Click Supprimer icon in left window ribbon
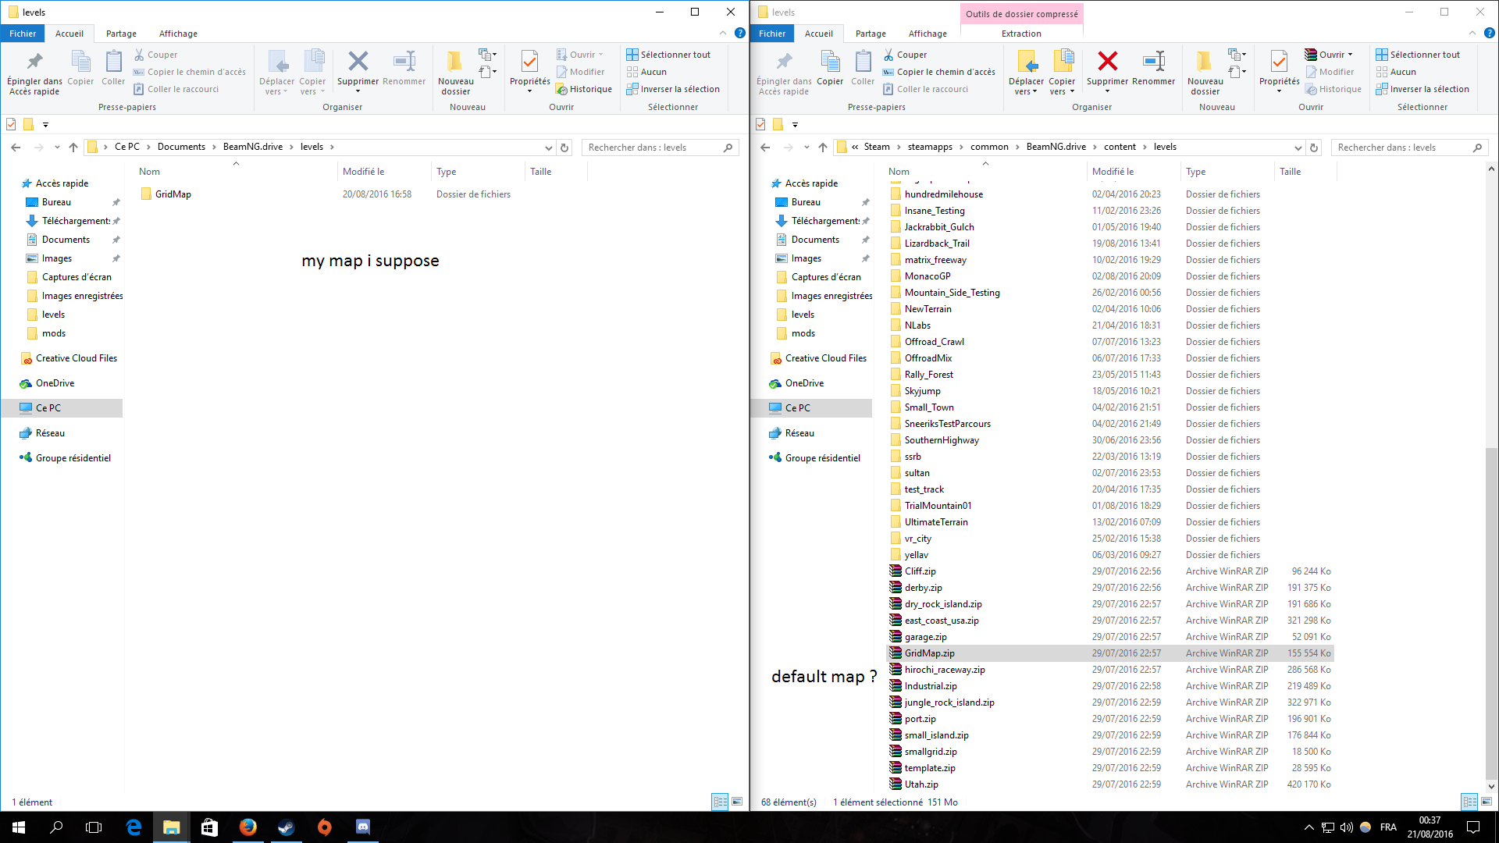1499x843 pixels. coord(358,61)
